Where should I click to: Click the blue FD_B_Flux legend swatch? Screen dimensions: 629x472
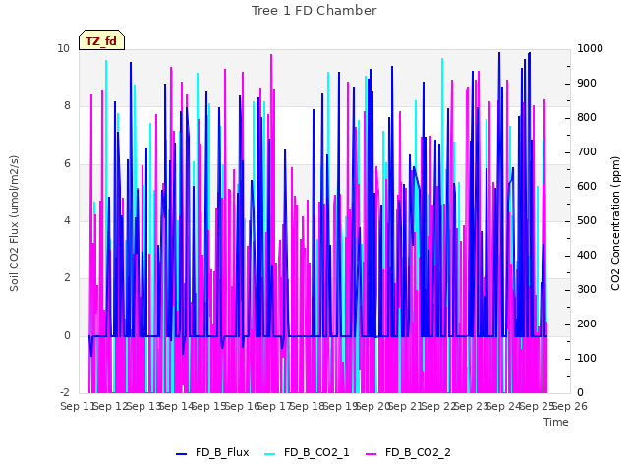(181, 454)
